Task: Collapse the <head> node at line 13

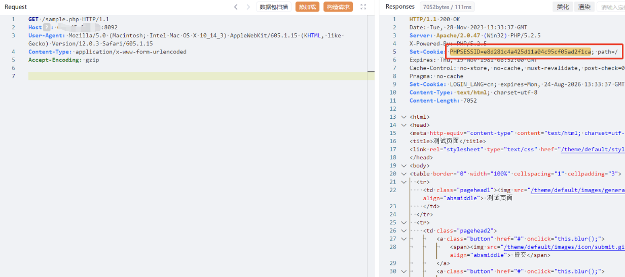Action: point(403,125)
